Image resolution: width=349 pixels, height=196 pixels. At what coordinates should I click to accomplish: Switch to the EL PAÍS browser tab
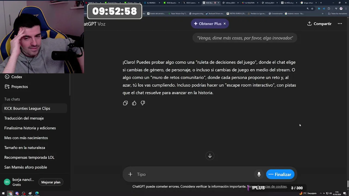coord(289,3)
